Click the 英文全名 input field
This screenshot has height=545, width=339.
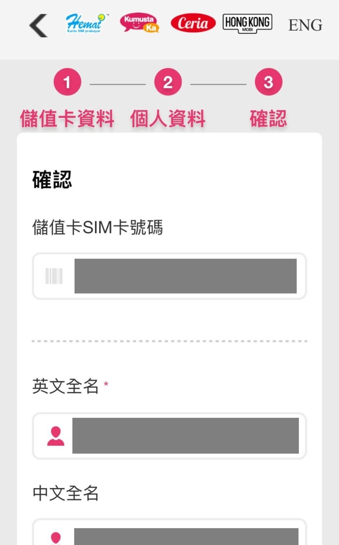(185, 435)
